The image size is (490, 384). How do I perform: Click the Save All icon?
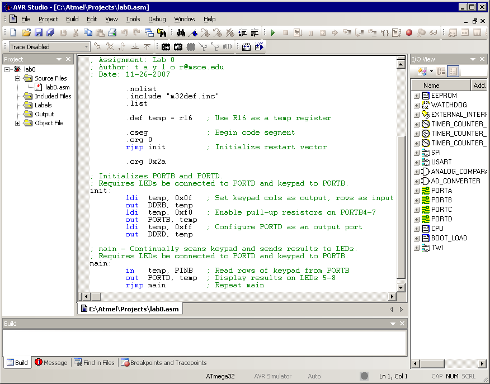pos(50,32)
